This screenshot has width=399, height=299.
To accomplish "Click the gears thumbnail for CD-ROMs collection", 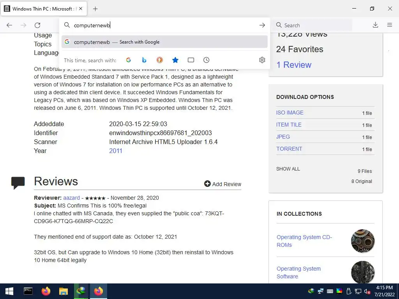I will click(x=363, y=241).
